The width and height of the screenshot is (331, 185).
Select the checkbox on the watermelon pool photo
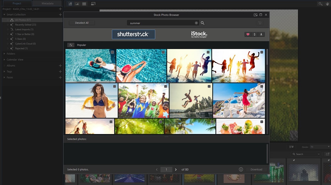click(163, 52)
